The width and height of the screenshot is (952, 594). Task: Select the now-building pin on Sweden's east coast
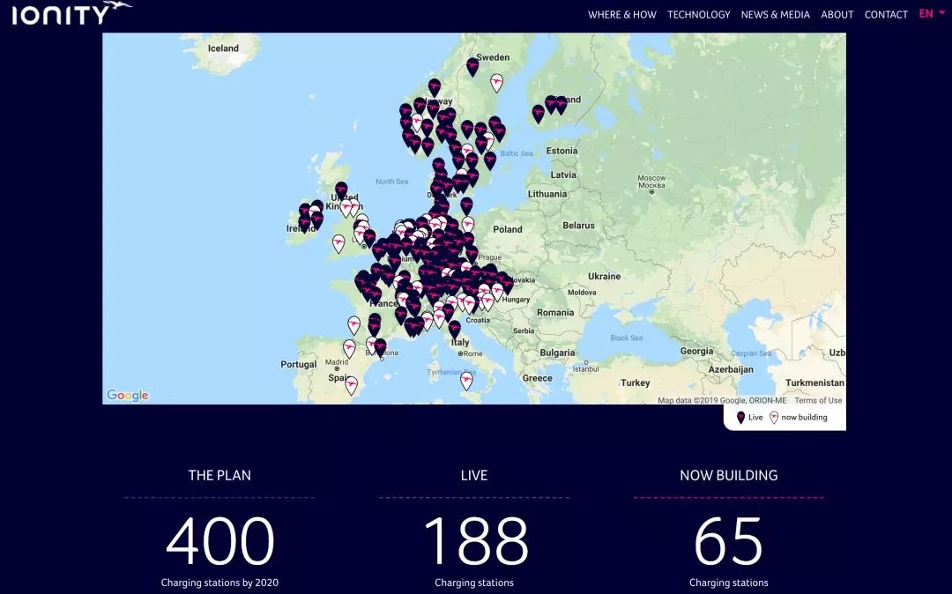(496, 83)
